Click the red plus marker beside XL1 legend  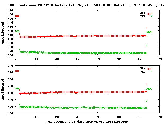[x=152, y=13]
